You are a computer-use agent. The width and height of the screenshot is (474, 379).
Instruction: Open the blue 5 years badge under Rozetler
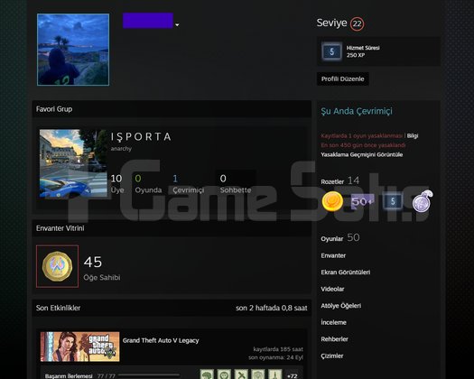click(393, 201)
